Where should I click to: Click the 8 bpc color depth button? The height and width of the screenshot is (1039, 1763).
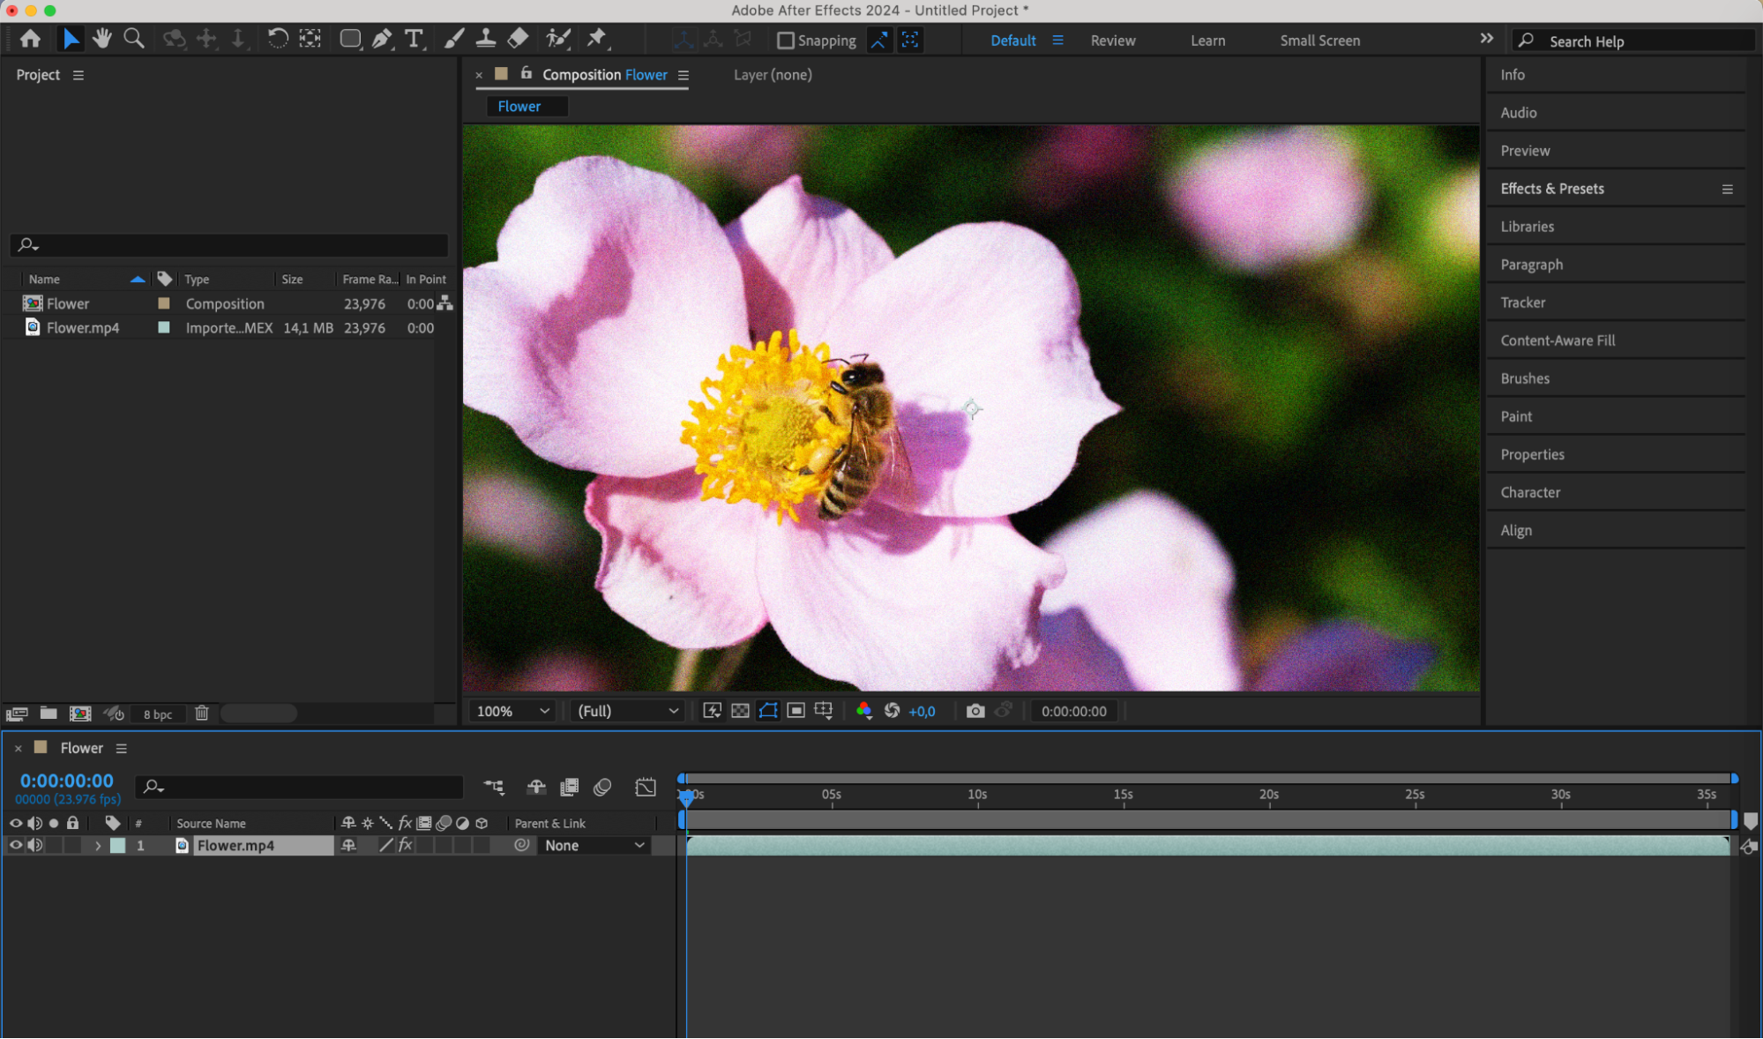pyautogui.click(x=158, y=714)
